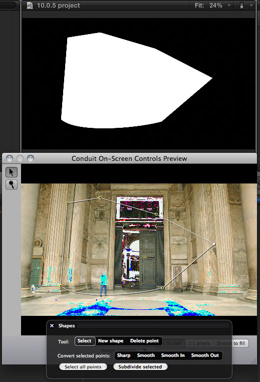The height and width of the screenshot is (382, 260).
Task: Click the shape point at upper left column
Action: (x=67, y=203)
